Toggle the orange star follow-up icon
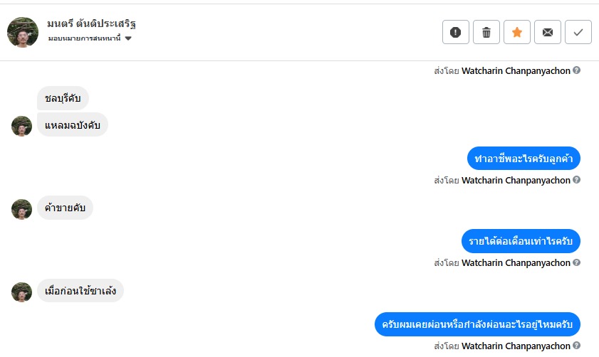Image resolution: width=599 pixels, height=357 pixels. coord(517,32)
